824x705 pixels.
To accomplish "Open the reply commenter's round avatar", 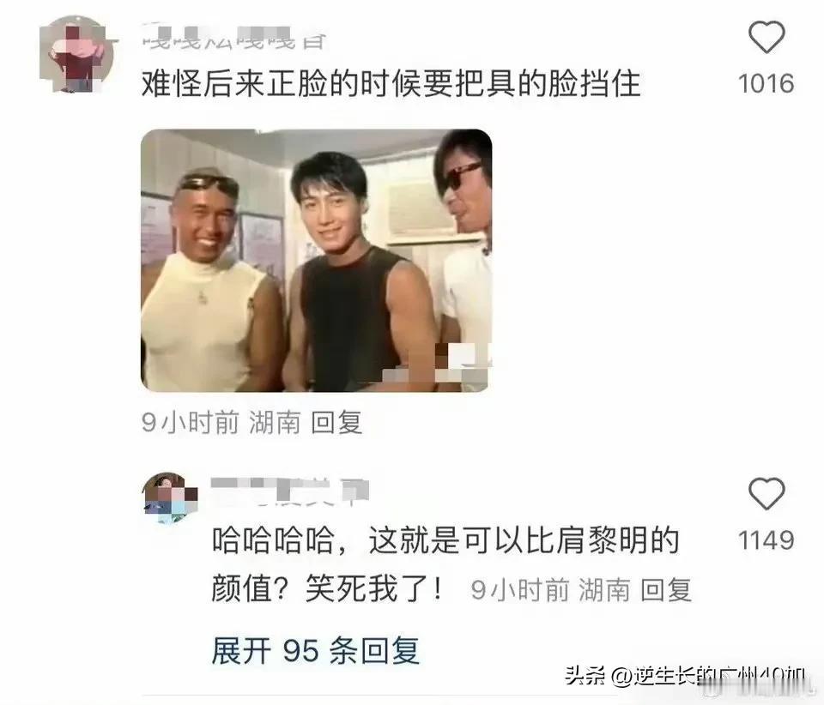I will (170, 497).
